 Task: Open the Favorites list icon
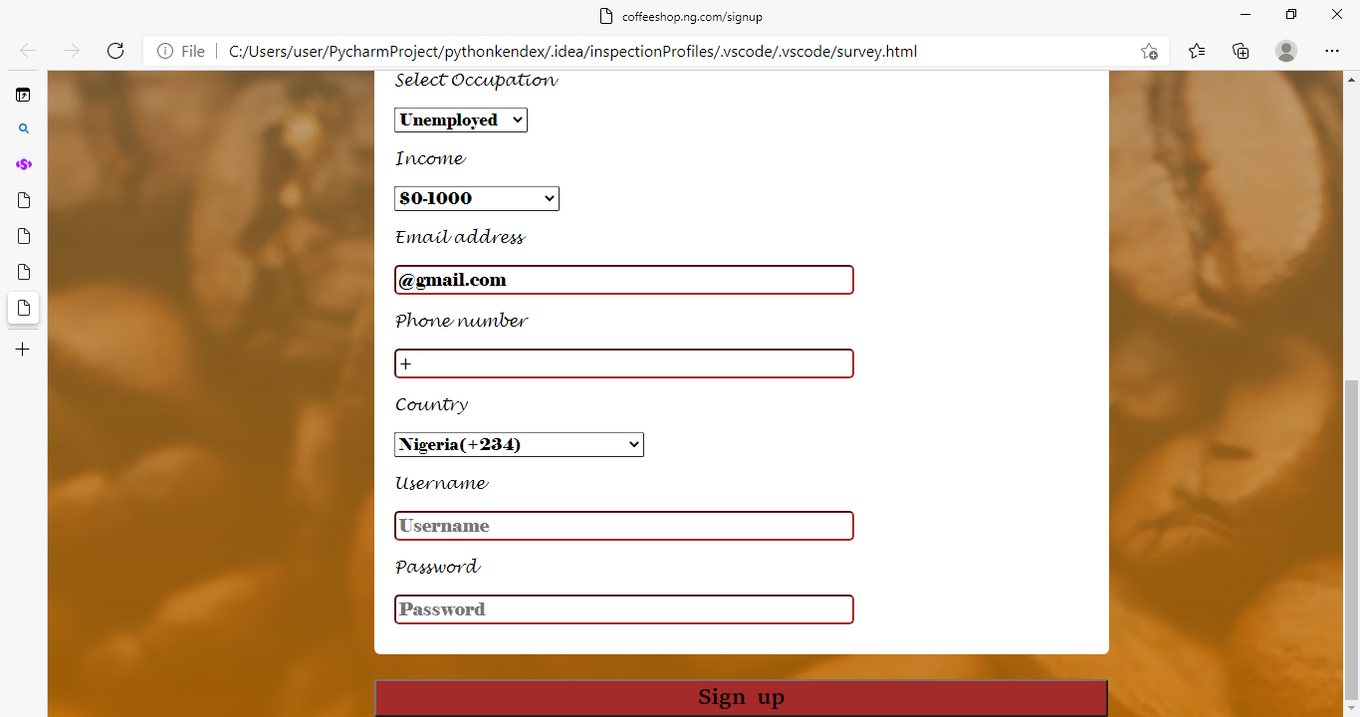(1197, 51)
